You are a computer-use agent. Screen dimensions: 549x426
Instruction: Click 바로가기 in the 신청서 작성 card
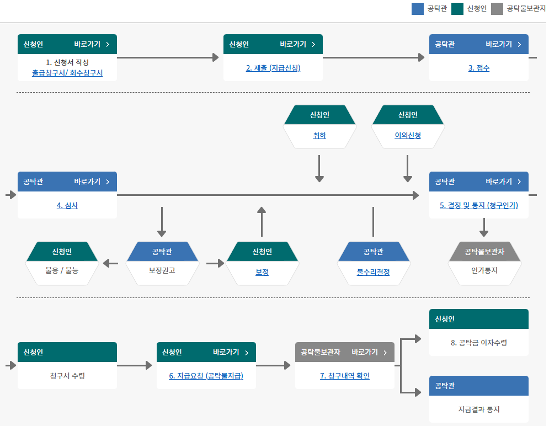click(x=92, y=44)
